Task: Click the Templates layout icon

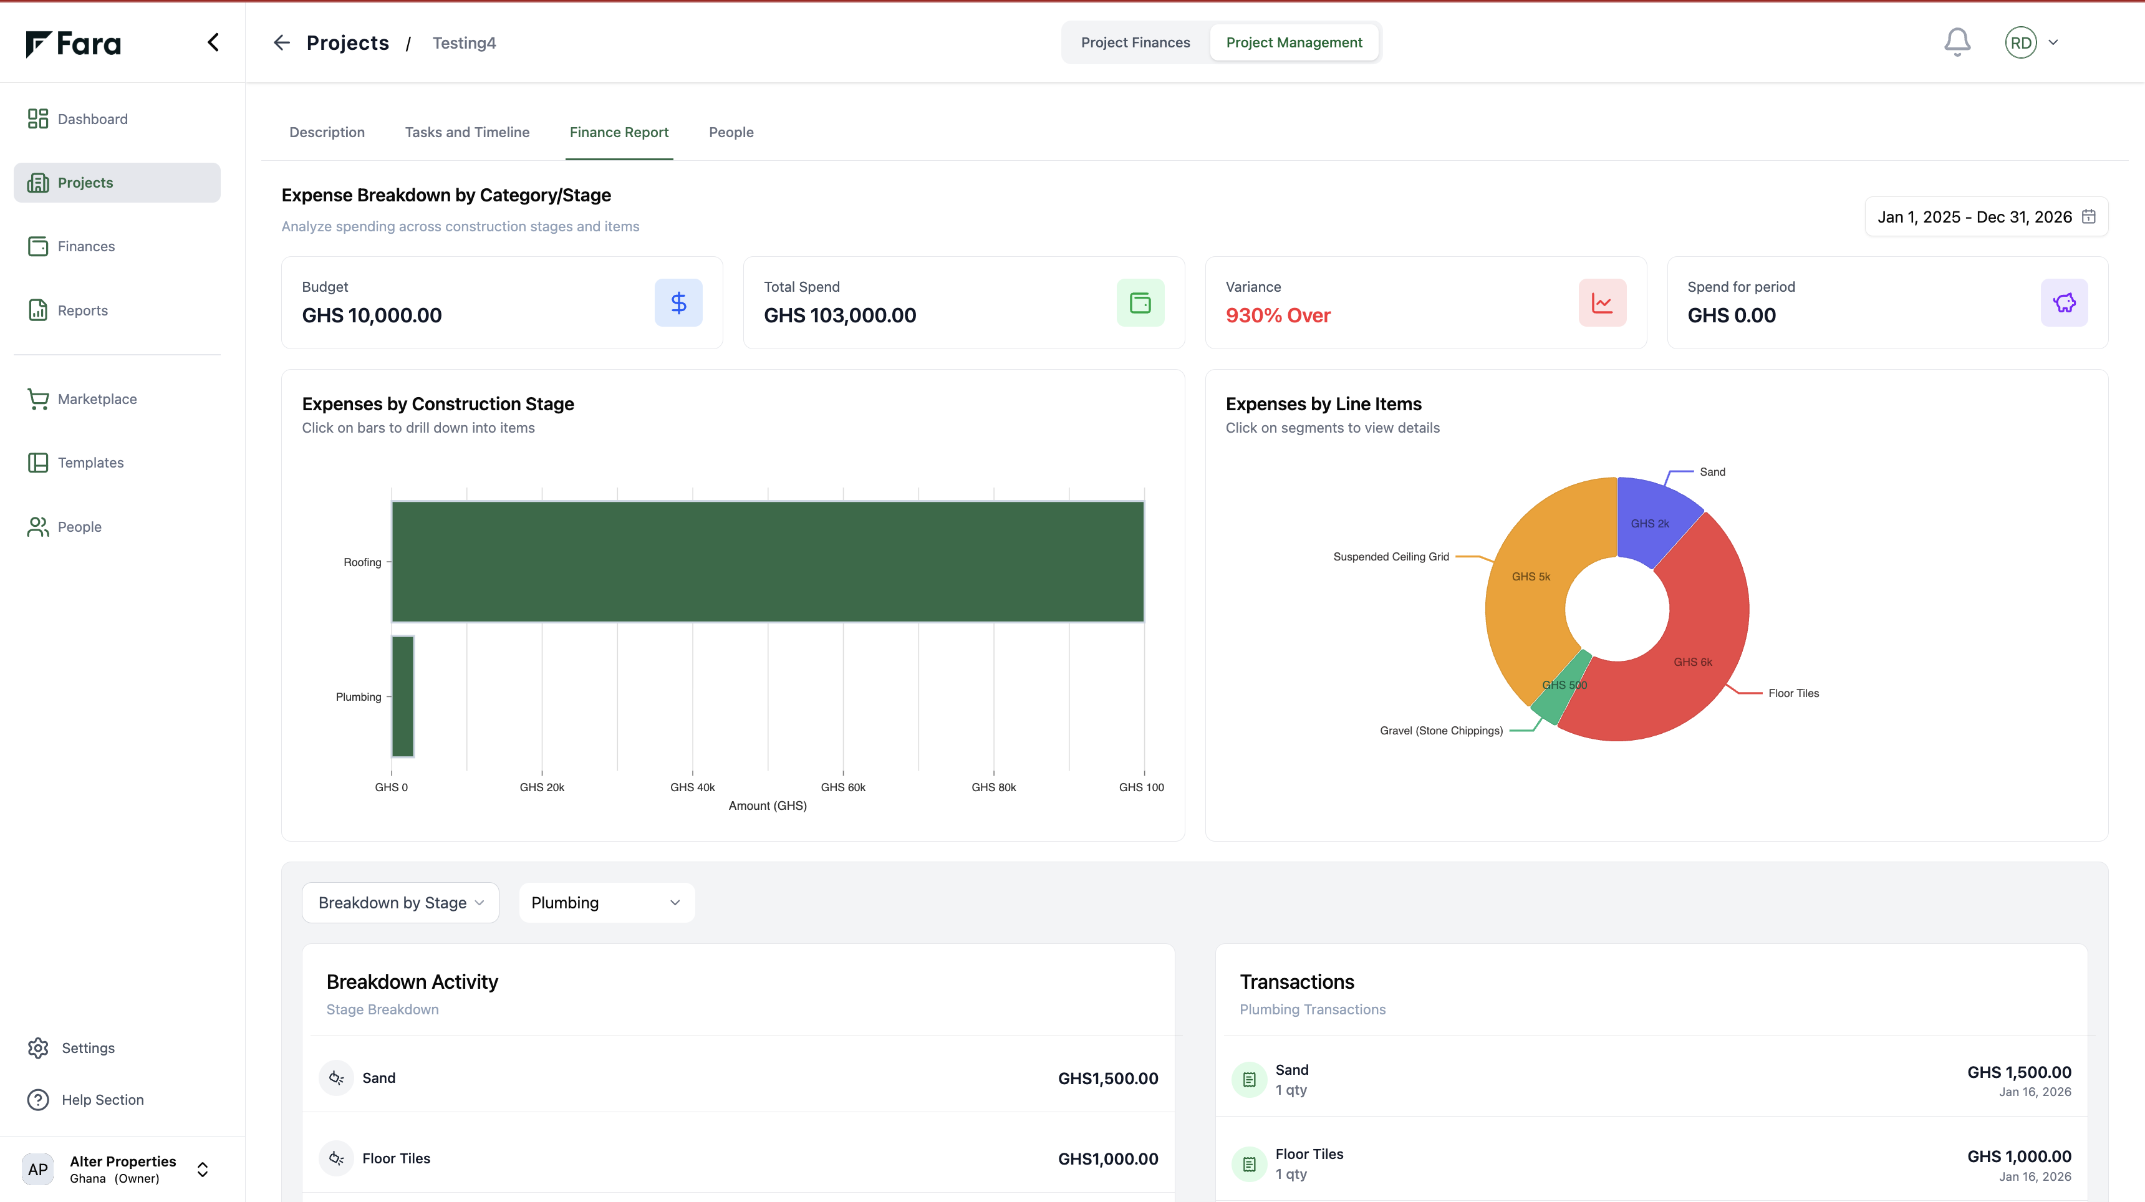Action: [37, 463]
